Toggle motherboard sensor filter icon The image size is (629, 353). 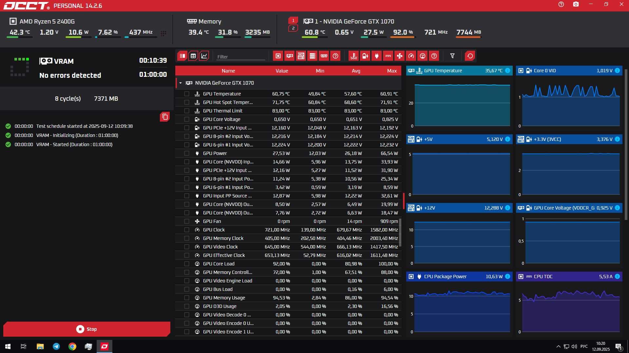point(301,56)
